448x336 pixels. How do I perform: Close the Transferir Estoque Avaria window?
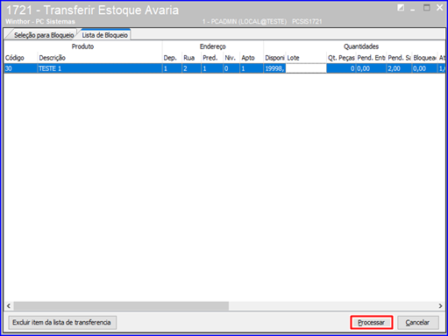(x=440, y=8)
